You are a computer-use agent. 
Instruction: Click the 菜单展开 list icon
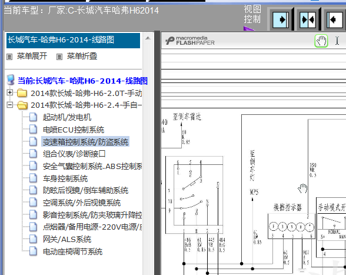point(9,57)
